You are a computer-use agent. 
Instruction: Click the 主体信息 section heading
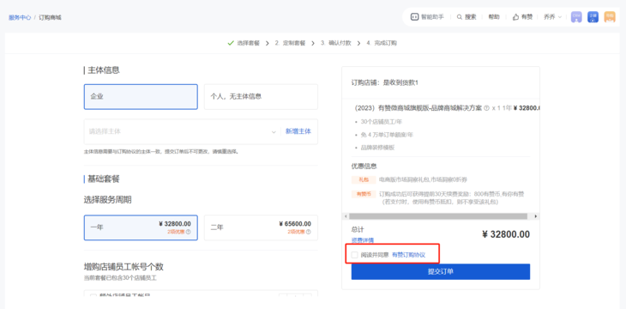pos(104,70)
